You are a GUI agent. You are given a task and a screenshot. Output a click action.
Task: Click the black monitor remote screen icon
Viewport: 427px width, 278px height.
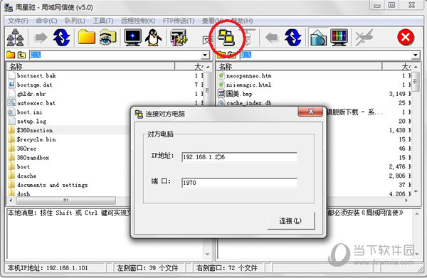(x=132, y=37)
